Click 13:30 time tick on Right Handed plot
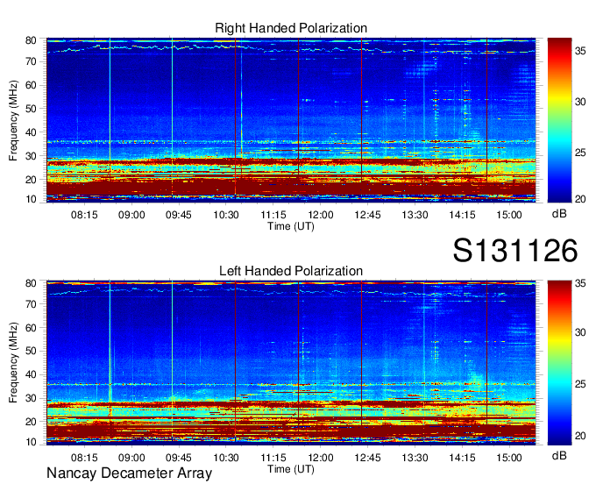596x484 pixels. (415, 215)
